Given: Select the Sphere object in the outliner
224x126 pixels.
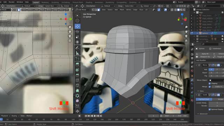Looking at the screenshot, I should 205,33.
